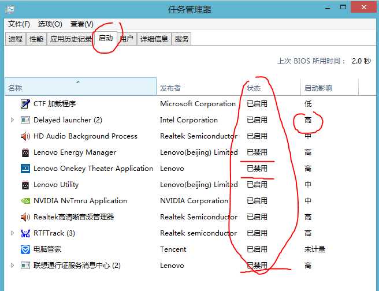Open the 服务 tab
This screenshot has height=291, width=379.
pyautogui.click(x=181, y=39)
